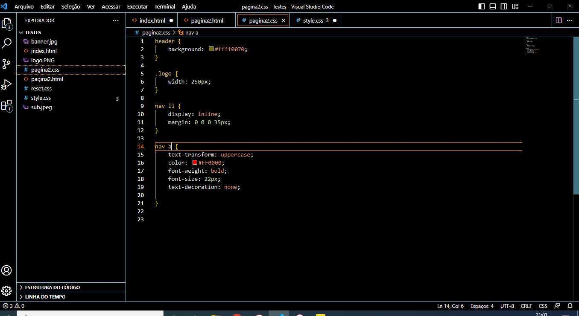
Task: Click the pagina2.css breadcrumb
Action: click(x=156, y=32)
